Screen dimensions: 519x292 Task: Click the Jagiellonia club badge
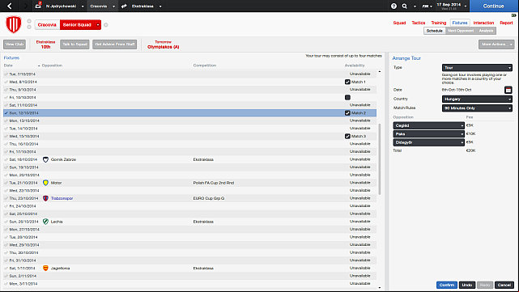click(45, 269)
